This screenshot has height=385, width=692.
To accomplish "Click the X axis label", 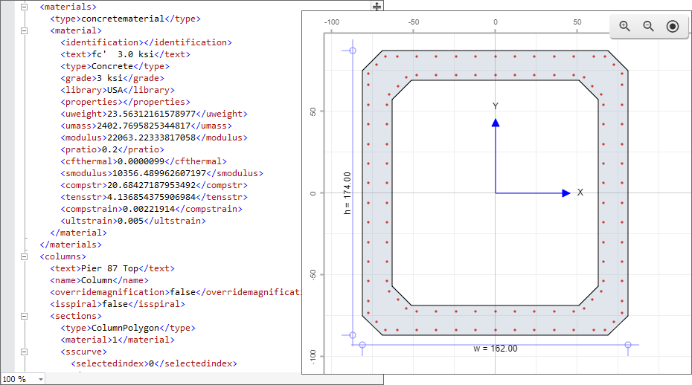I will pos(580,192).
